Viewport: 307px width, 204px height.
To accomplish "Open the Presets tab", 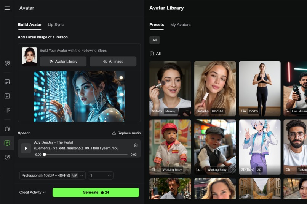I will click(157, 25).
